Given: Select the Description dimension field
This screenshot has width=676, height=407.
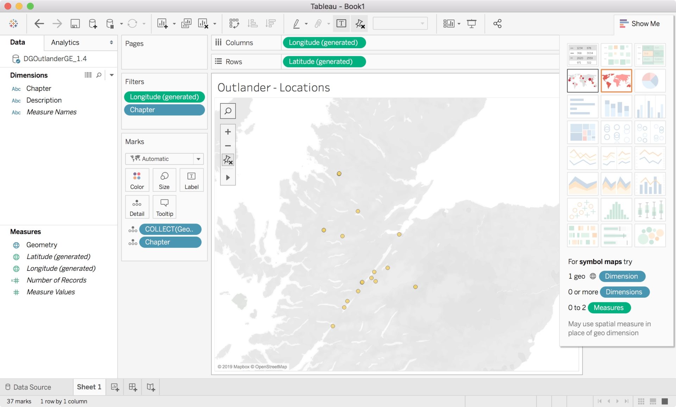Looking at the screenshot, I should (x=44, y=100).
